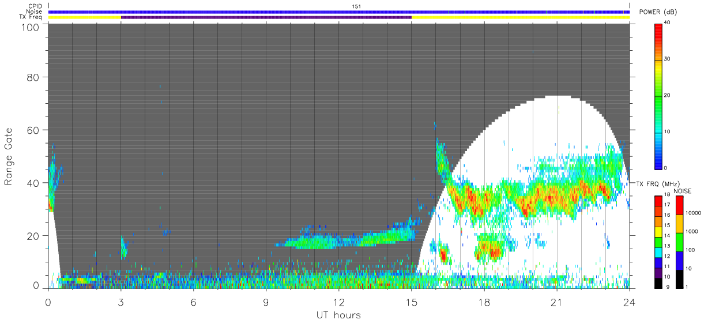Click the red top of the POWER colorbar
Viewport: 708px width, 327px height.
[658, 28]
